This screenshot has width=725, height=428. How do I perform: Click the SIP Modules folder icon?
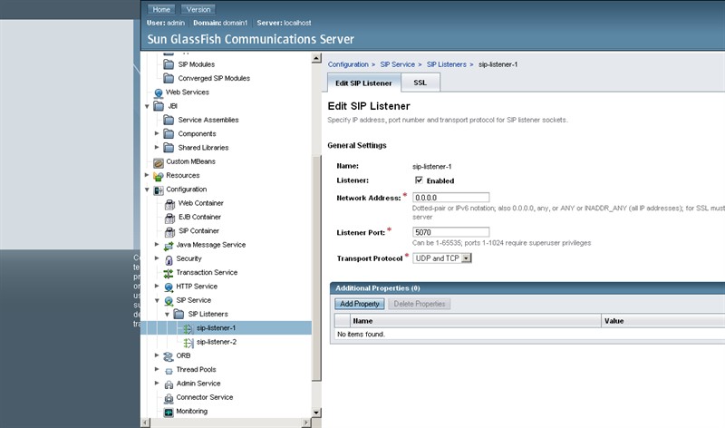169,64
